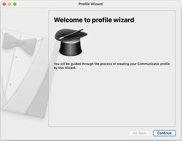The image size is (182, 141).
Task: Click the green zoom window button
Action: (15, 4)
